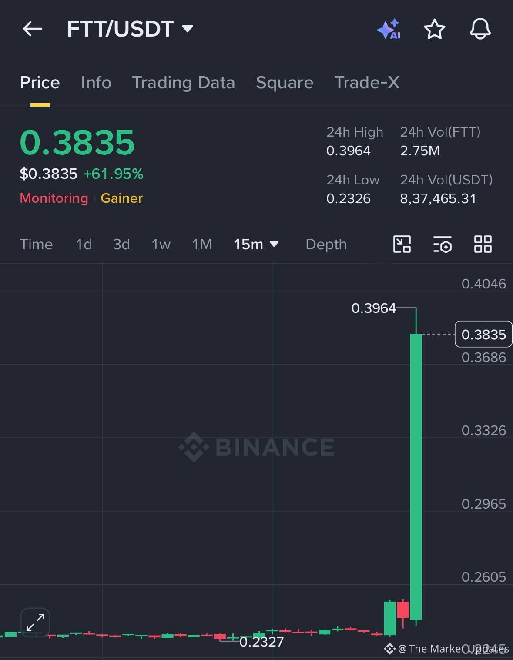Open the Square tab
The height and width of the screenshot is (660, 513).
click(285, 83)
